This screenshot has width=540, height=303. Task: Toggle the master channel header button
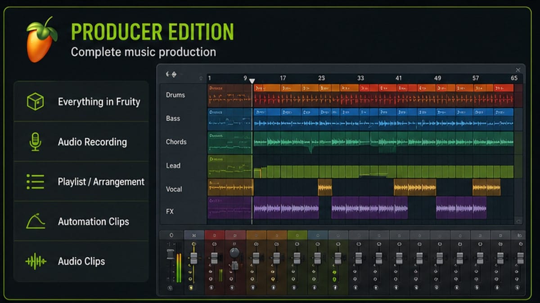[x=171, y=235]
